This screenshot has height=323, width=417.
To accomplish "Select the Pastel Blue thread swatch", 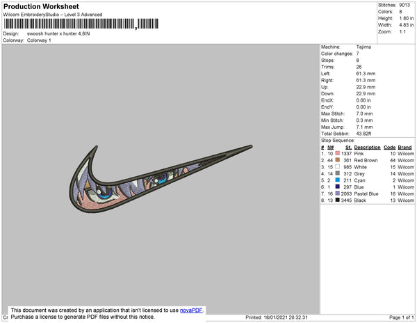I will [338, 194].
